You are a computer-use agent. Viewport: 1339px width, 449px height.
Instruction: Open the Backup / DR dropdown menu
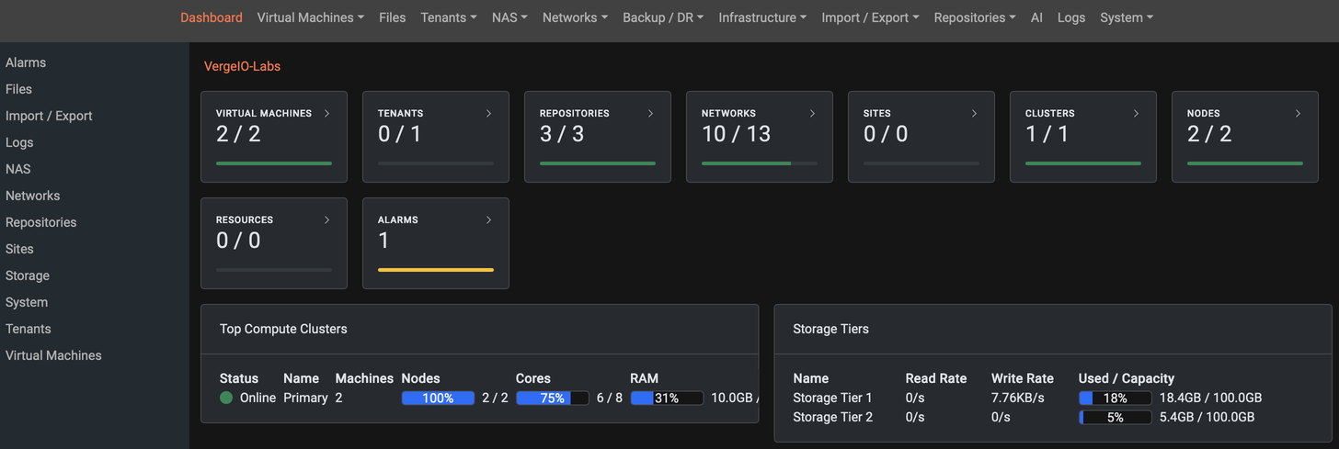click(663, 17)
